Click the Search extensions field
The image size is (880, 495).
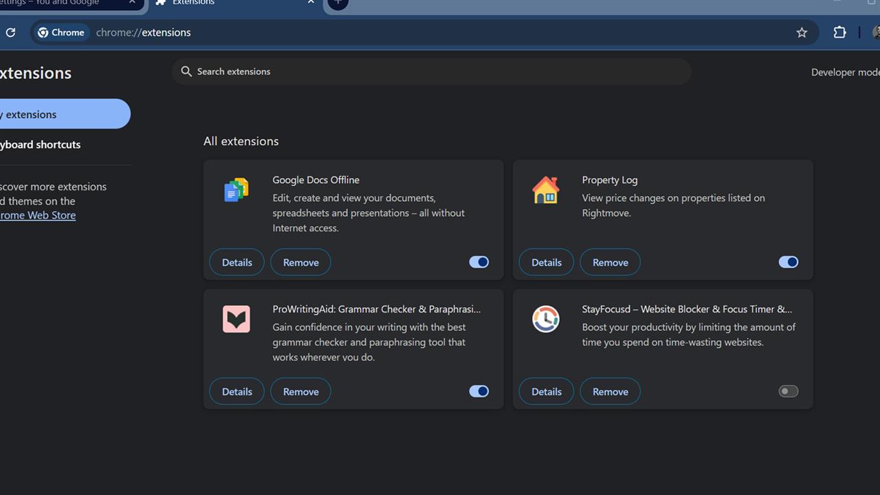point(432,71)
